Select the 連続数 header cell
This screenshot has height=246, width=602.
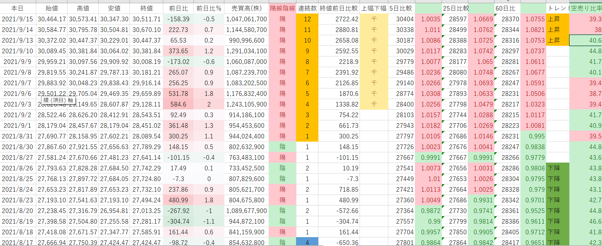pyautogui.click(x=307, y=8)
